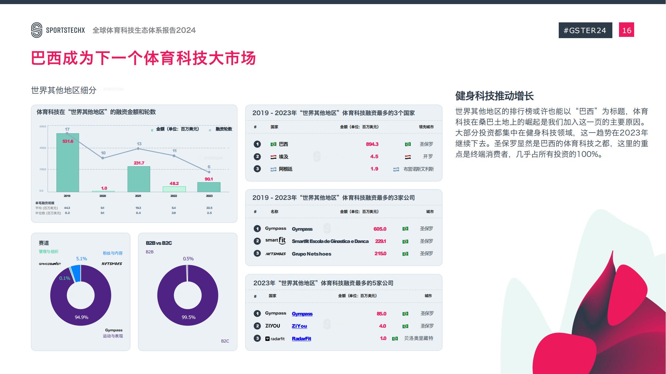Click rank badge 3 in 阿根廷 row
Screen dimensions: 666x374
[257, 169]
